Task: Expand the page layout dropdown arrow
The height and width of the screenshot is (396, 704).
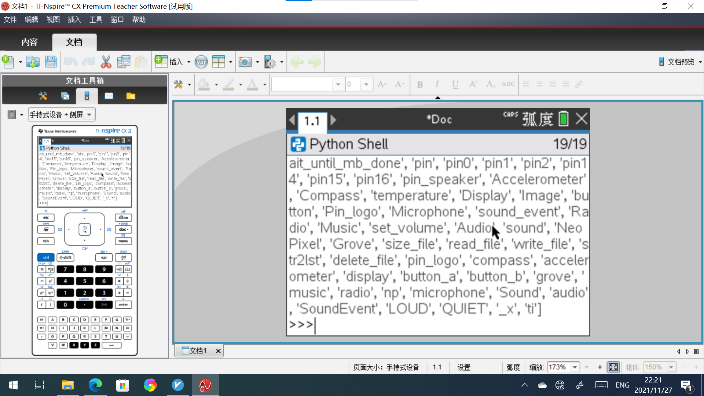Action: 231,62
